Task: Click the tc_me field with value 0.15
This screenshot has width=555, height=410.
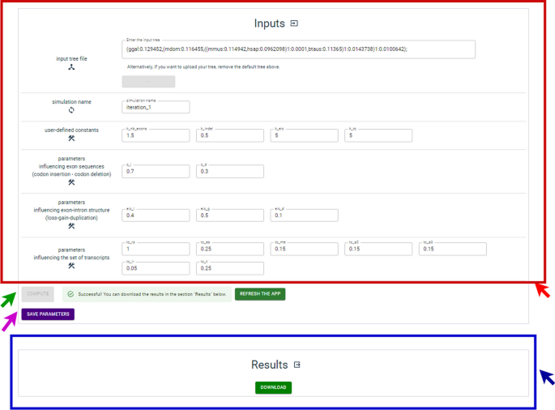Action: click(x=304, y=249)
